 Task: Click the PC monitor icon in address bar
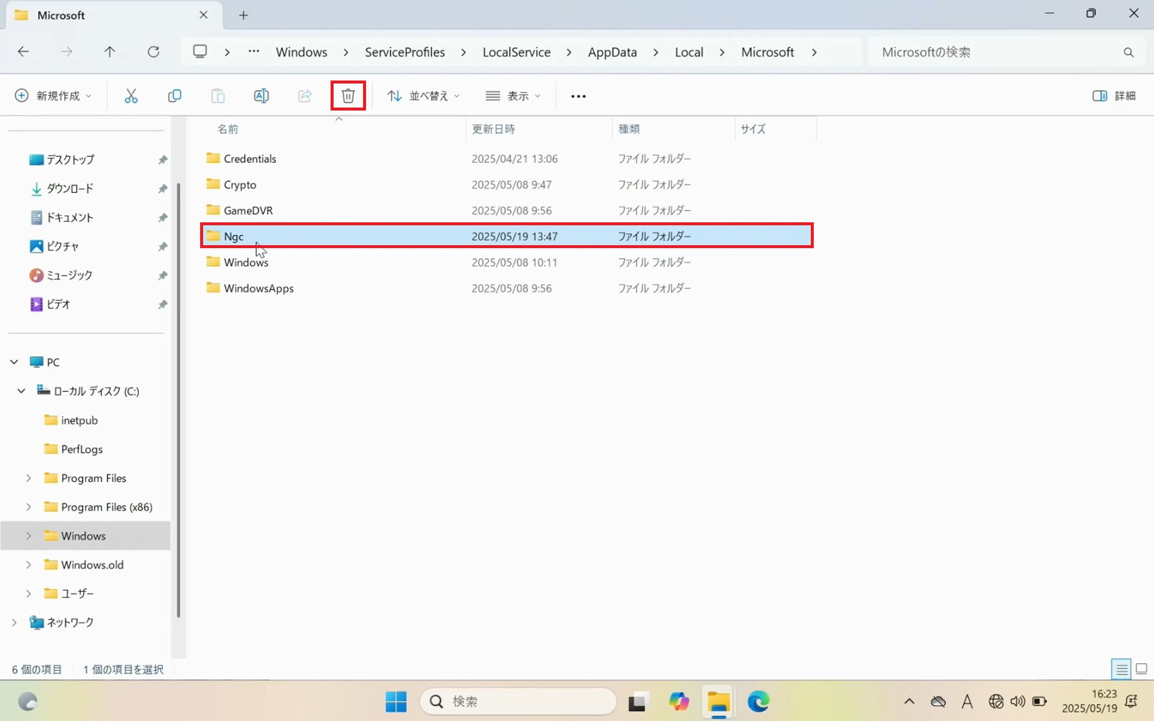pyautogui.click(x=200, y=52)
